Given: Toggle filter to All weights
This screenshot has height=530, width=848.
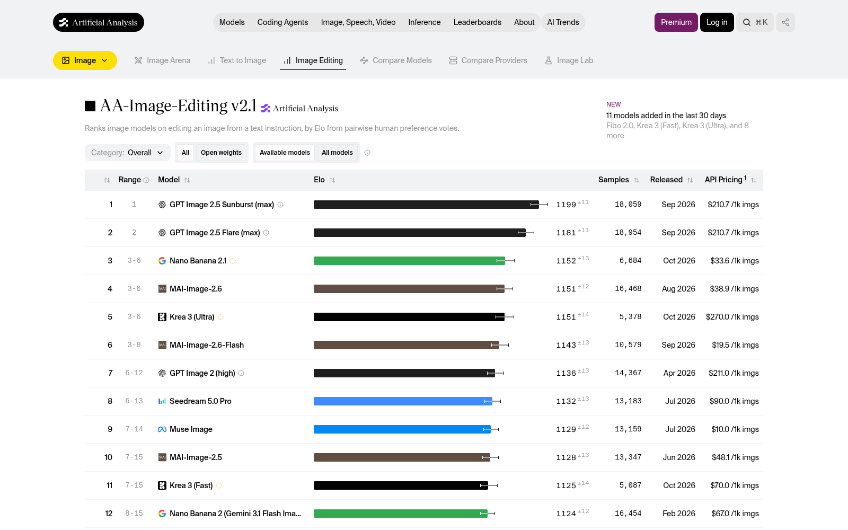Looking at the screenshot, I should coord(185,153).
